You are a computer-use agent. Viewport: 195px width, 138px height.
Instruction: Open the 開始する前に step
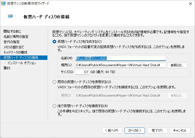click(12, 31)
